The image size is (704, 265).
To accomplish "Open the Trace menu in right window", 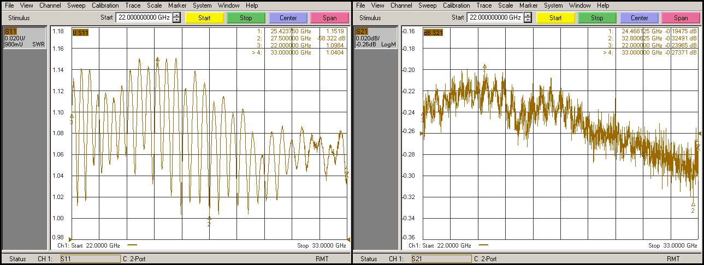I will coord(483,5).
